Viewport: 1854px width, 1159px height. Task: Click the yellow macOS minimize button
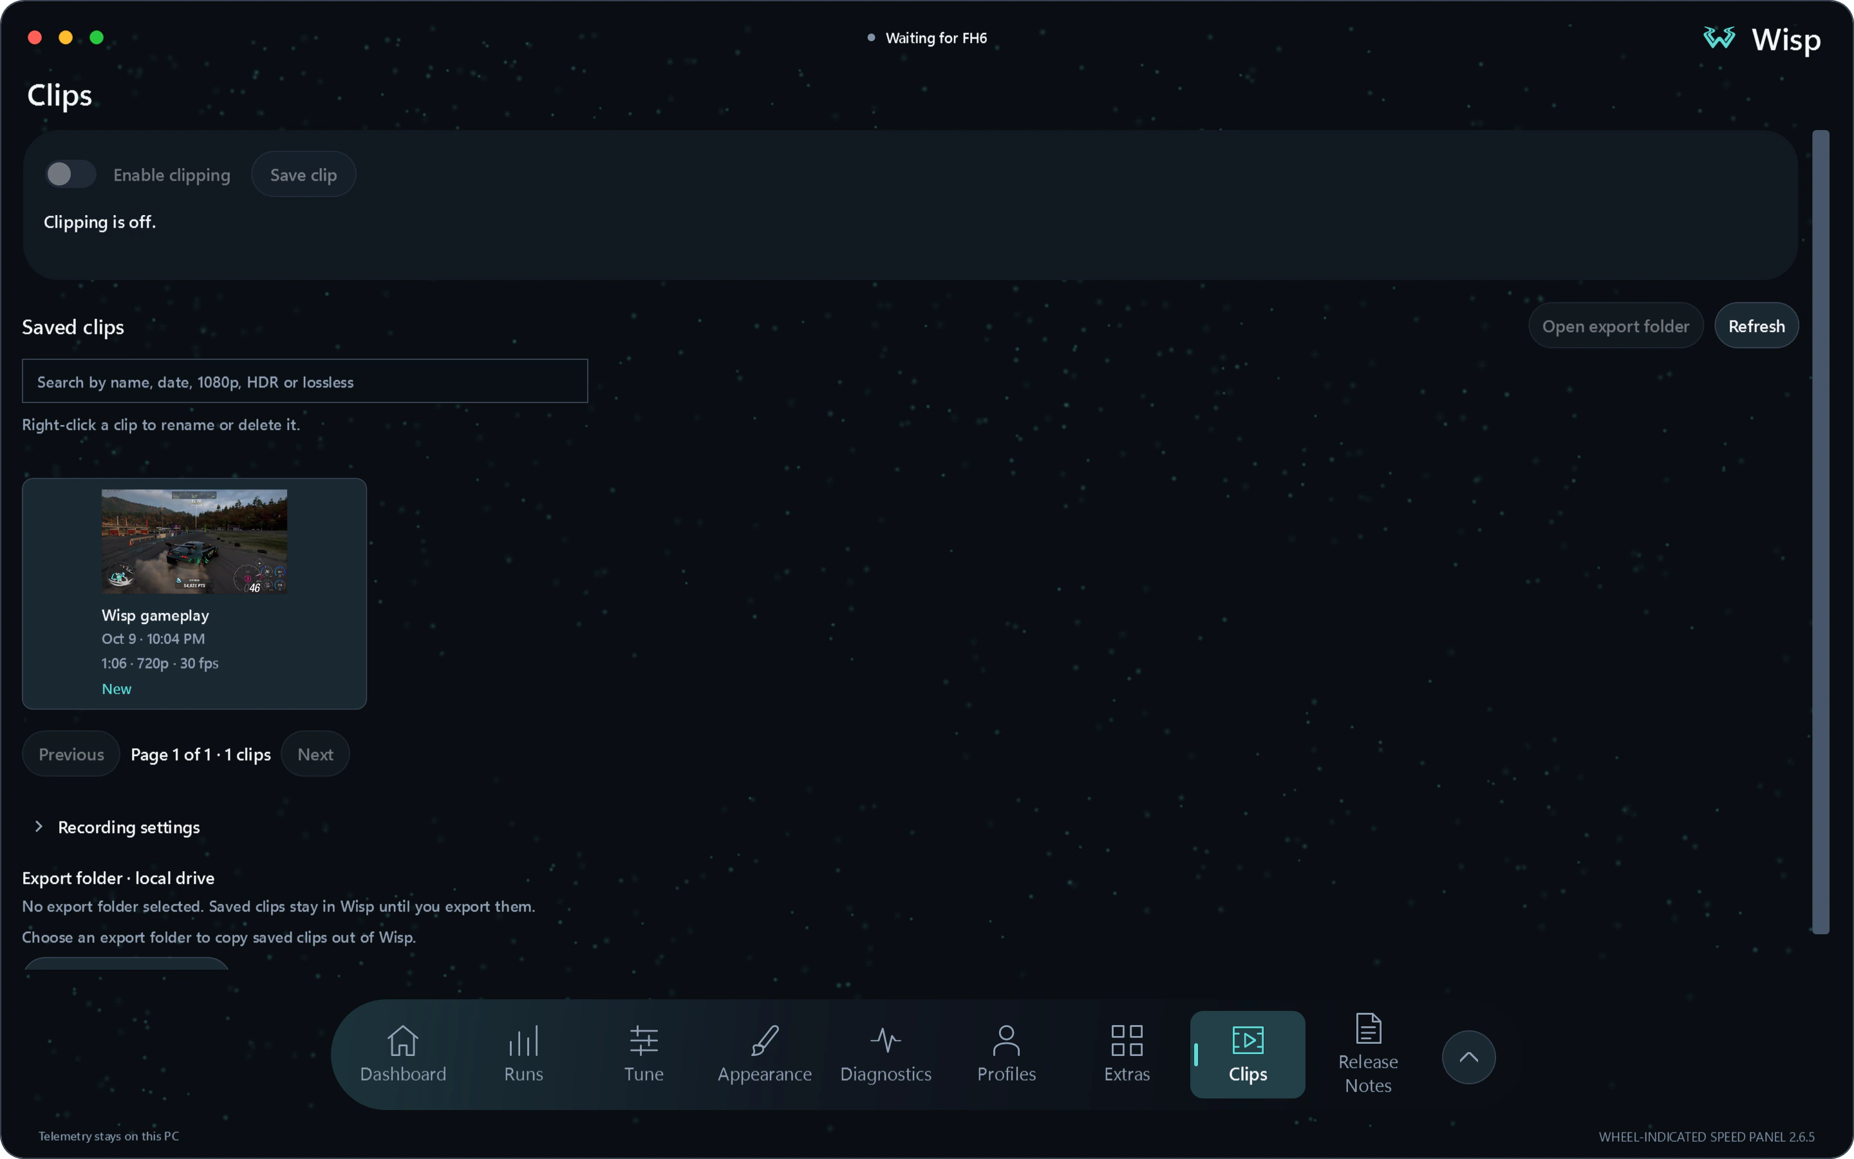[x=66, y=37]
